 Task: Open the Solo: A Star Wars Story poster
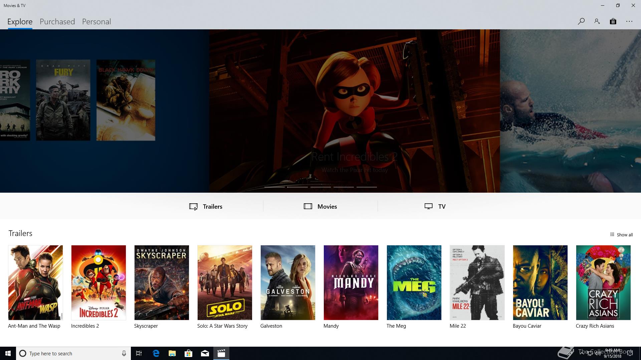coord(225,283)
